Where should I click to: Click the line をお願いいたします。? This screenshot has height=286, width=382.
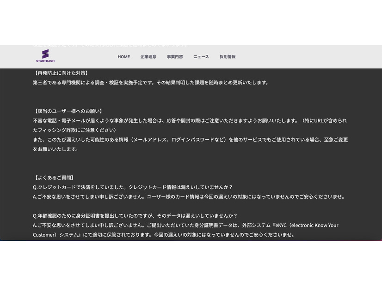(x=55, y=149)
